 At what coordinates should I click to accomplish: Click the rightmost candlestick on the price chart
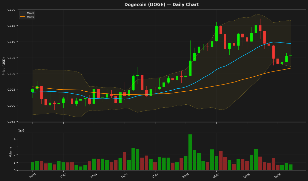291,56
